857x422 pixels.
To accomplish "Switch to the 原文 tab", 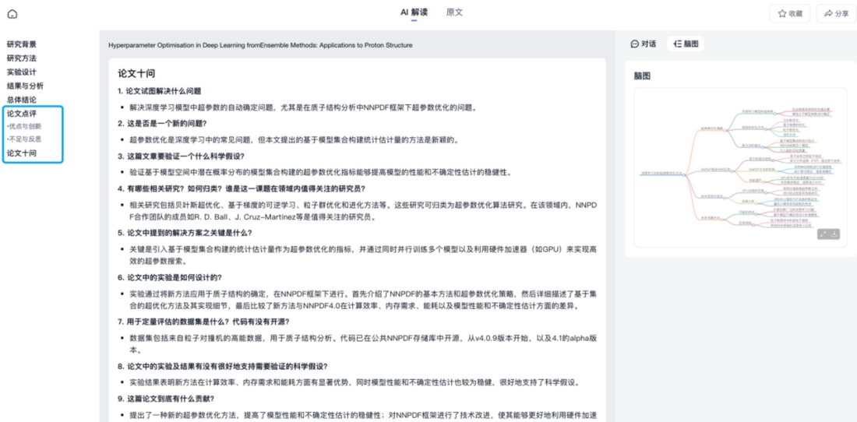I will point(454,12).
